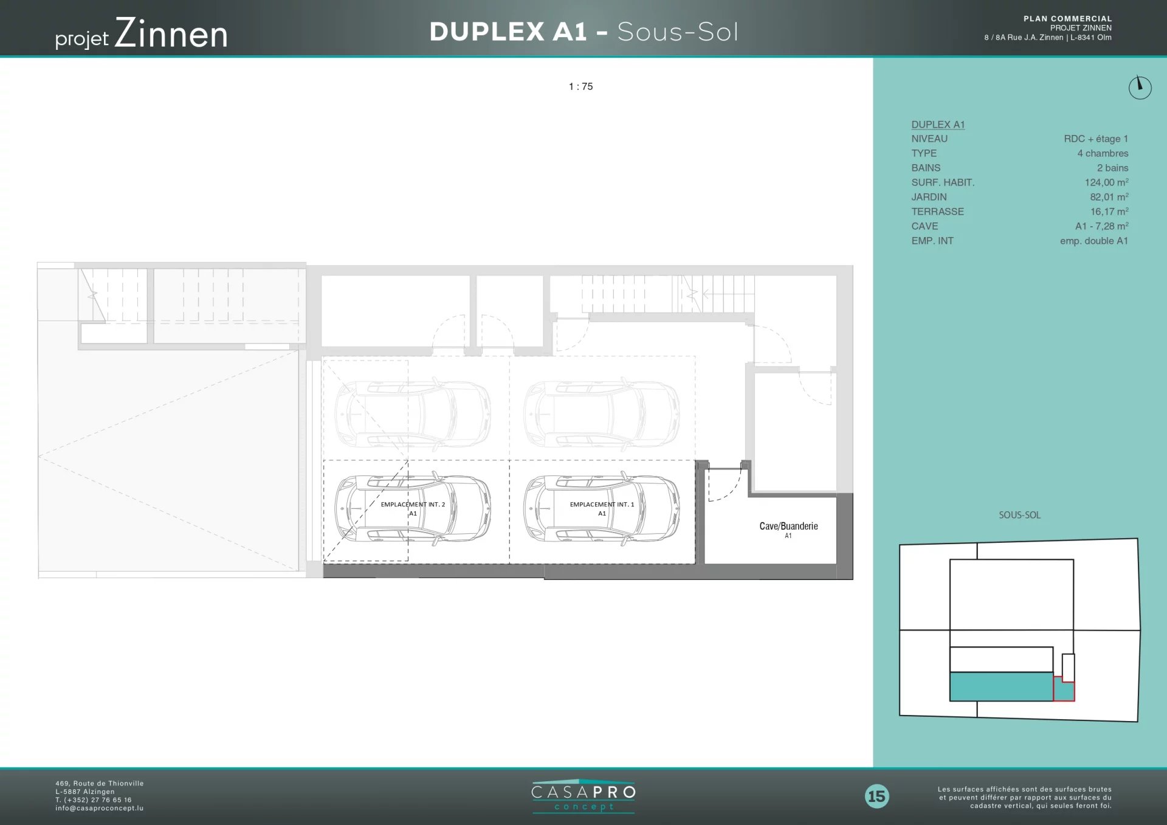Click the 1 : 75 scale label

[x=580, y=87]
